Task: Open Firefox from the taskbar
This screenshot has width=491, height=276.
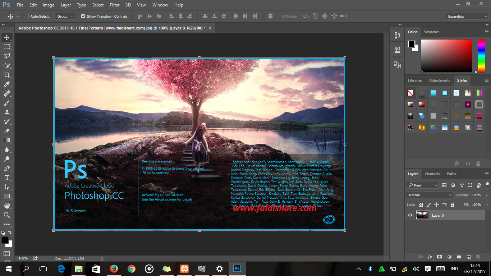Action: [114, 268]
